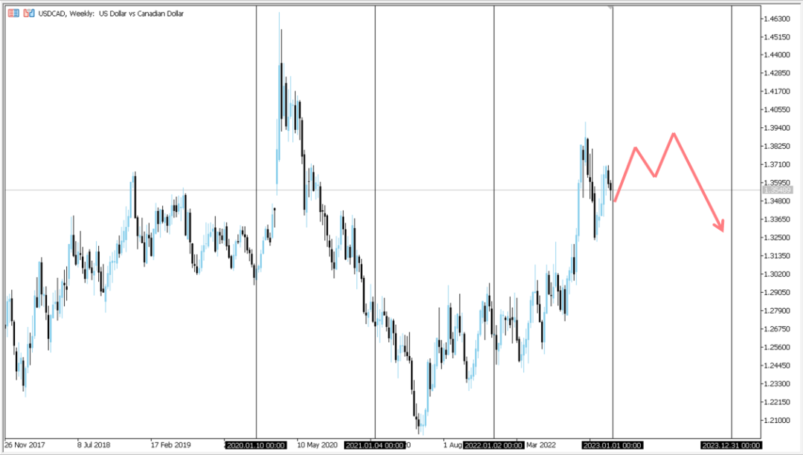Click the 10 May 2020 time axis label
Screen dimensions: 803x455
point(317,445)
